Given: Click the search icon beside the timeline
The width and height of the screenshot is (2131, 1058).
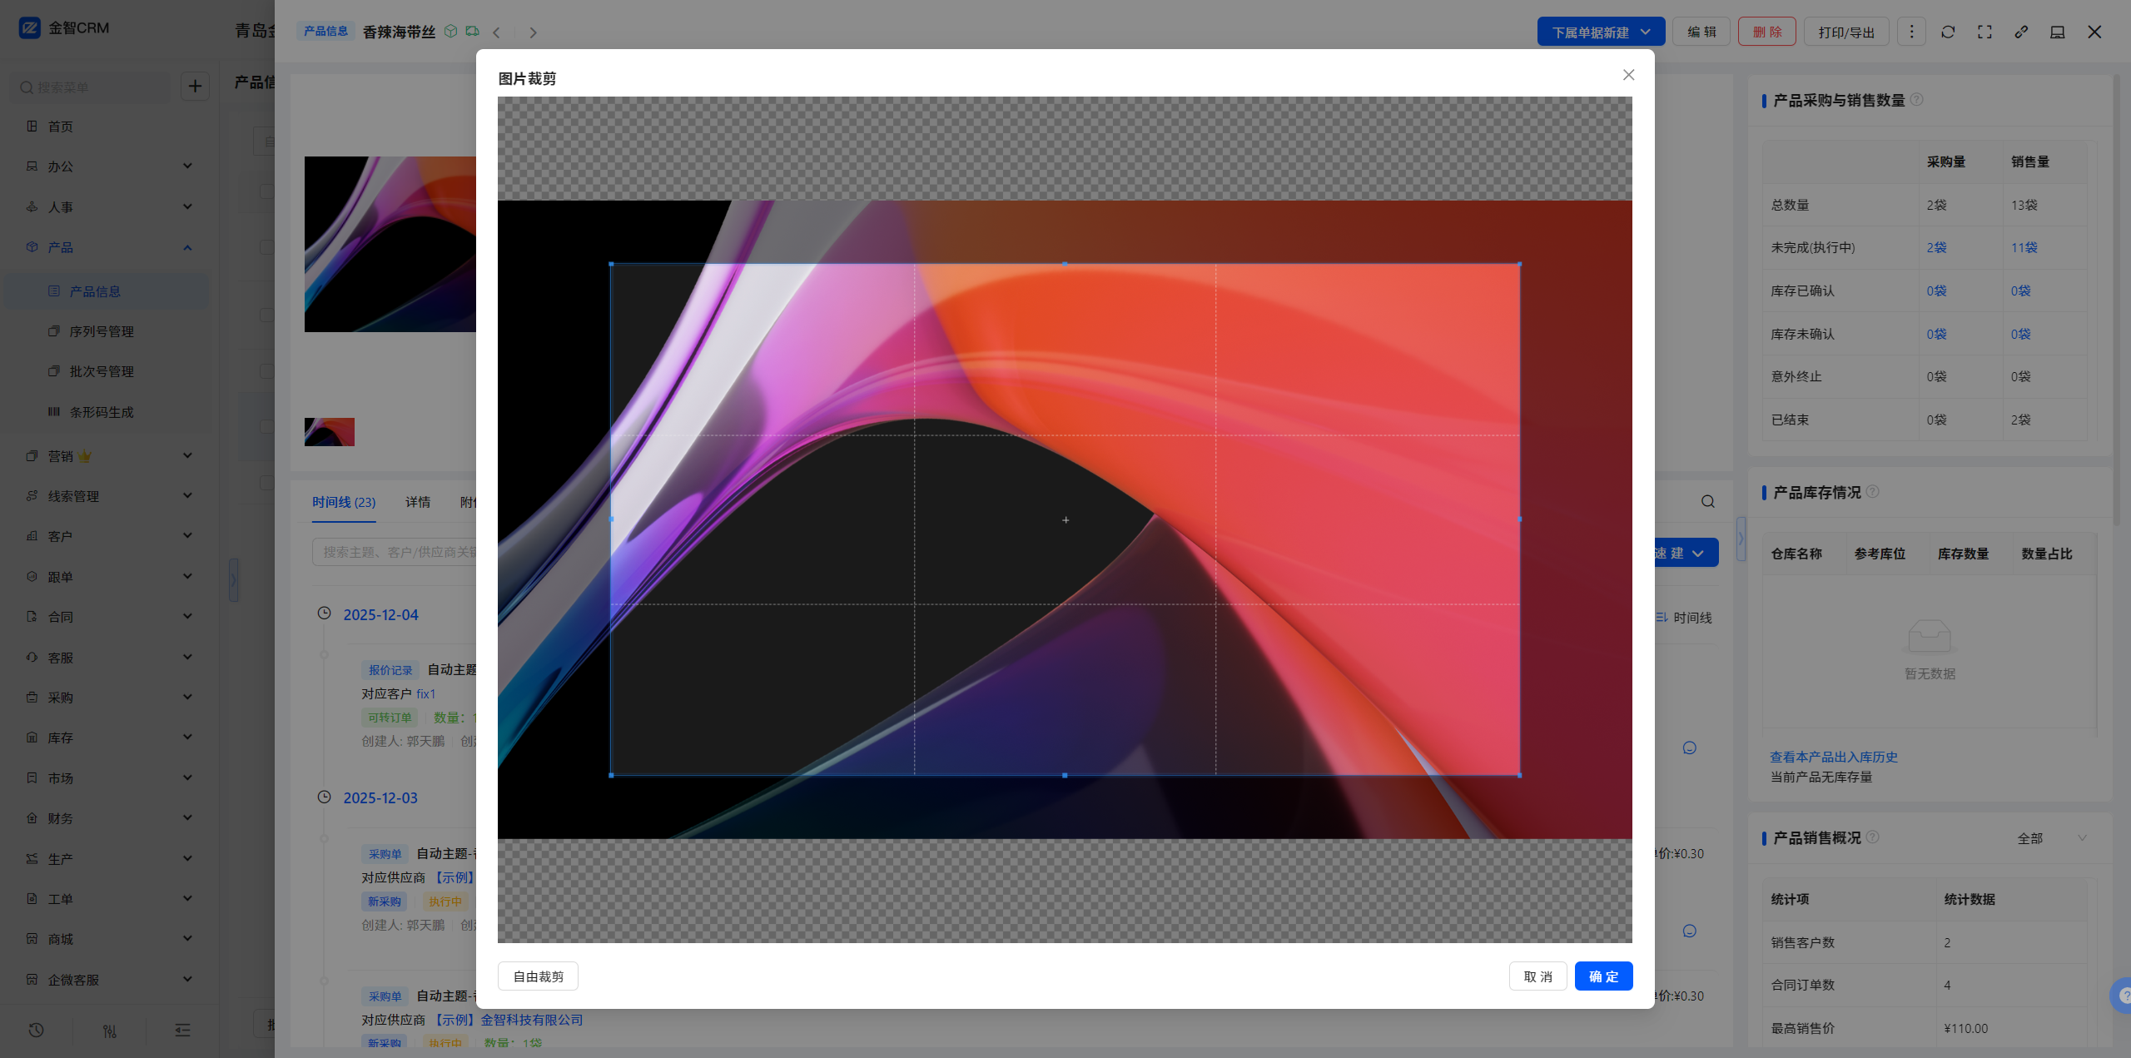Looking at the screenshot, I should click(x=1707, y=501).
